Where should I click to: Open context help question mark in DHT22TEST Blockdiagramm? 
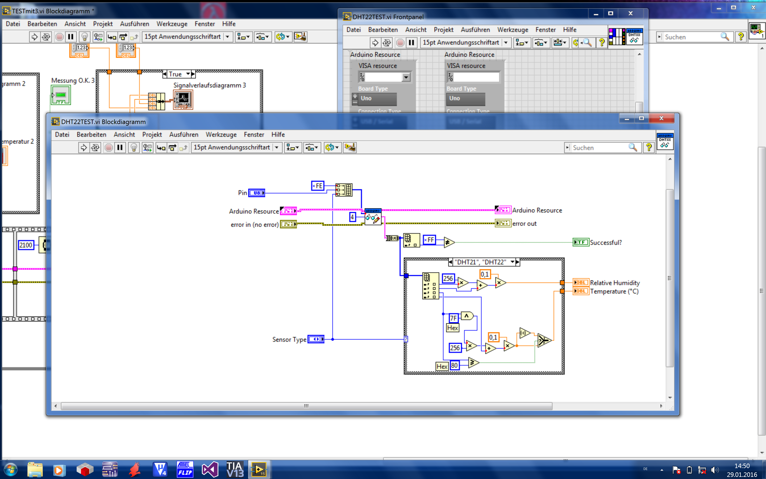648,148
